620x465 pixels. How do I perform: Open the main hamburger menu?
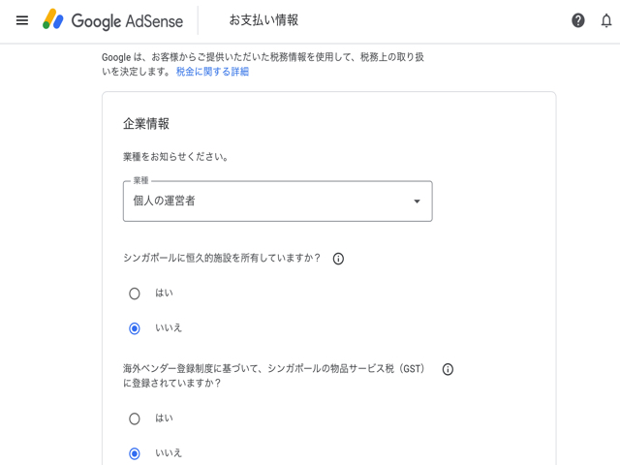[x=22, y=20]
